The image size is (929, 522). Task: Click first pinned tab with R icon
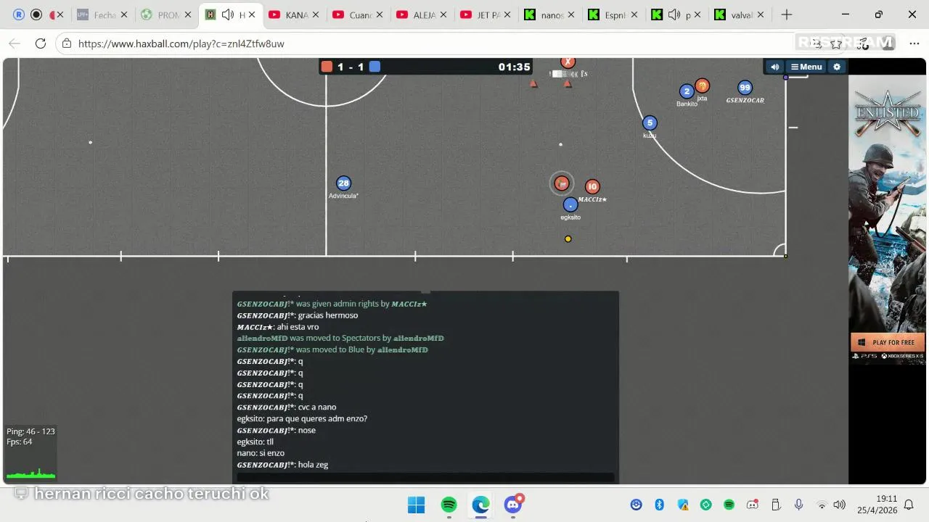pos(19,15)
